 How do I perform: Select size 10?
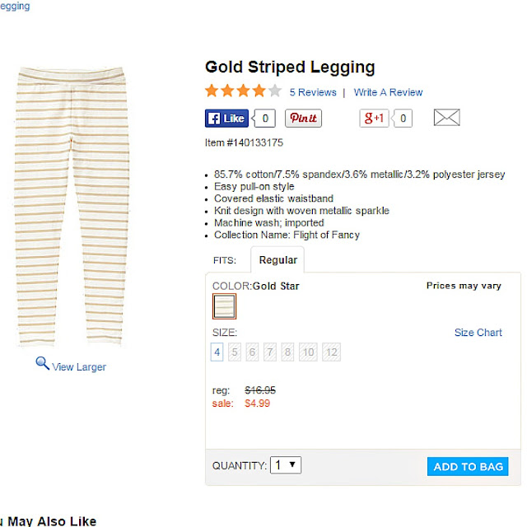308,352
